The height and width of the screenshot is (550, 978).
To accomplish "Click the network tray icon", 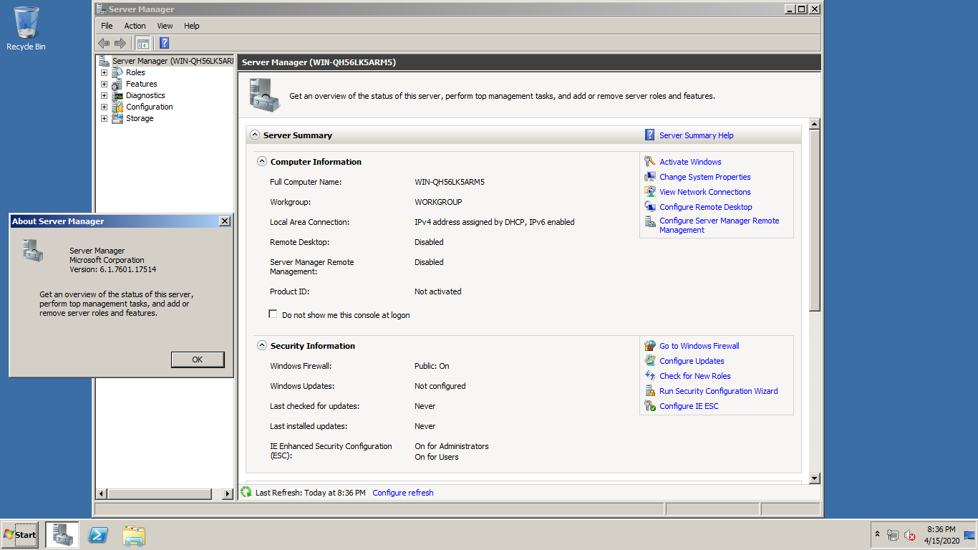I will pos(893,535).
